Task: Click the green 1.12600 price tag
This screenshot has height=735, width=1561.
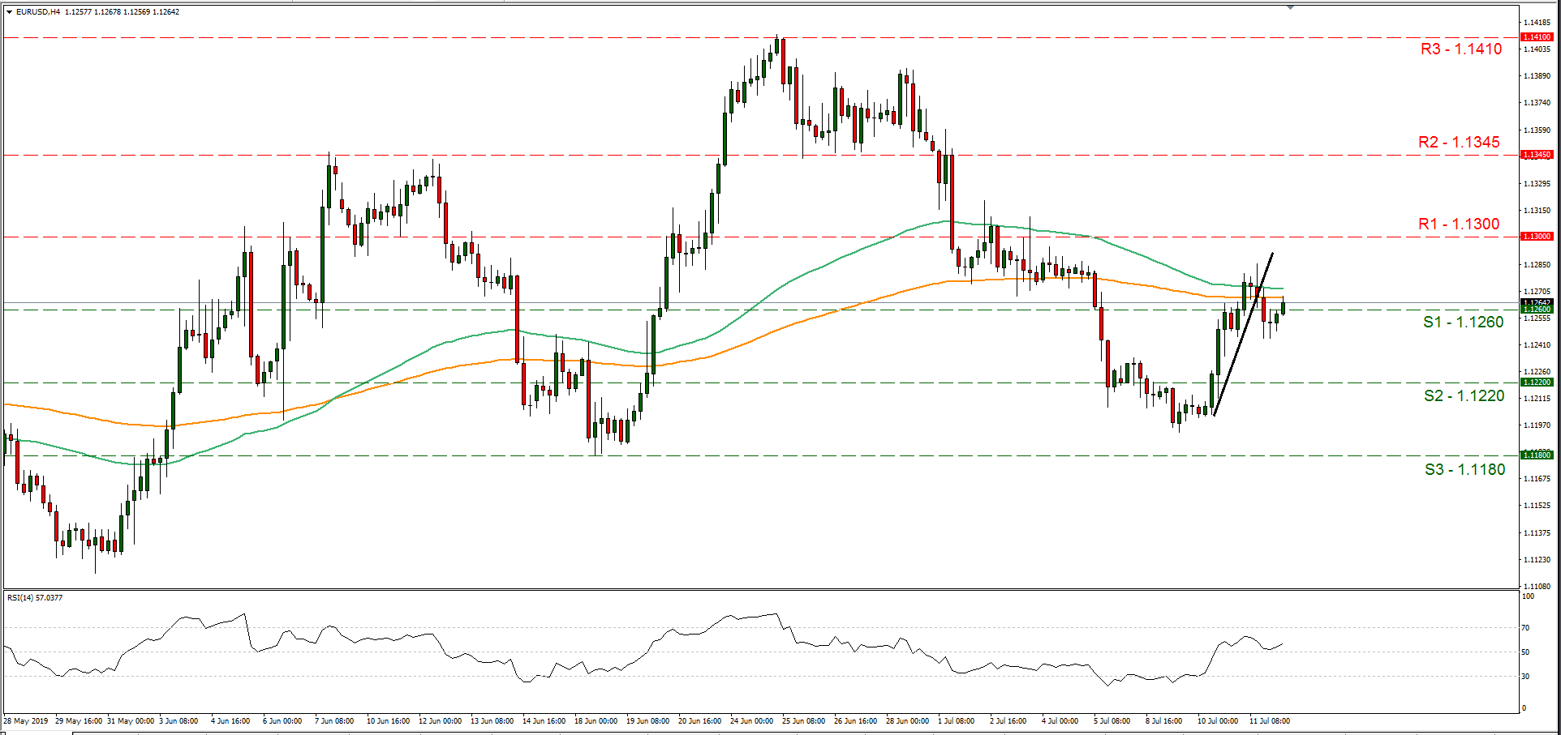Action: (1537, 310)
